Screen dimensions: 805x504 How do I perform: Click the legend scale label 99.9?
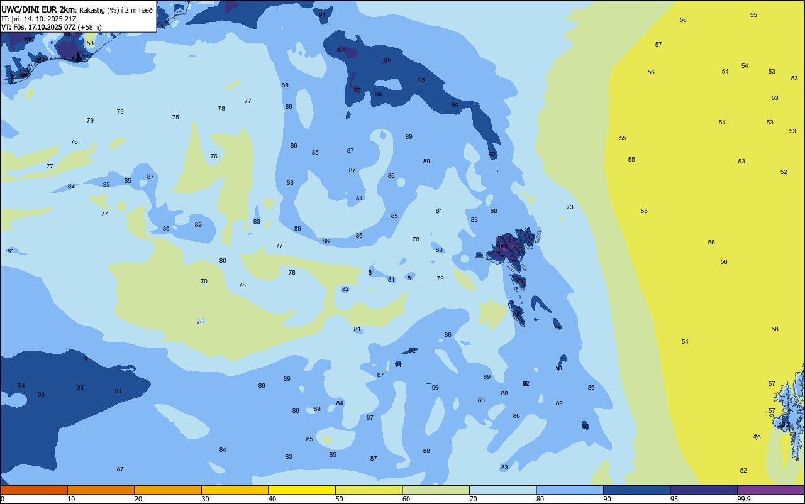click(743, 499)
